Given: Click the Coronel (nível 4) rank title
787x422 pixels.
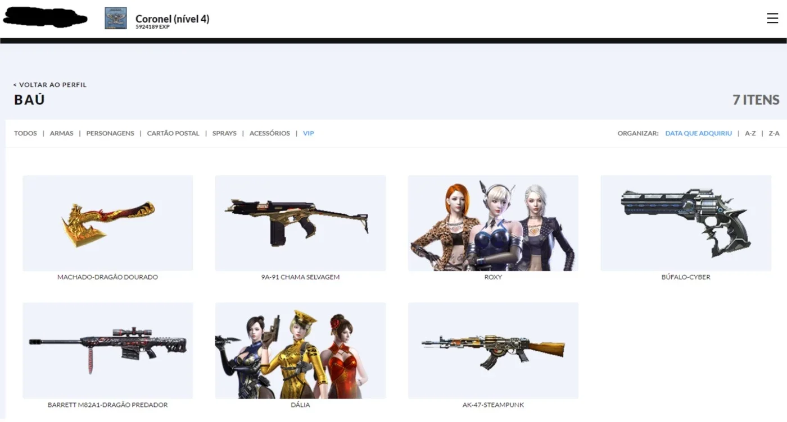Looking at the screenshot, I should (173, 19).
